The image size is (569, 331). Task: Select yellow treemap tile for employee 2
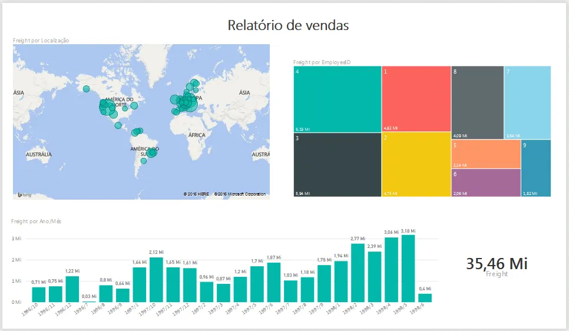click(416, 164)
